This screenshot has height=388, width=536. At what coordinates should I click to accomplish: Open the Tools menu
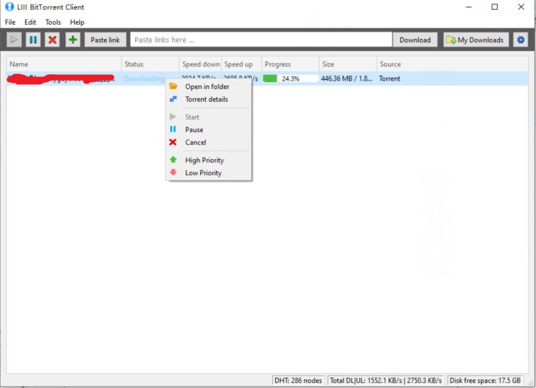pyautogui.click(x=53, y=22)
